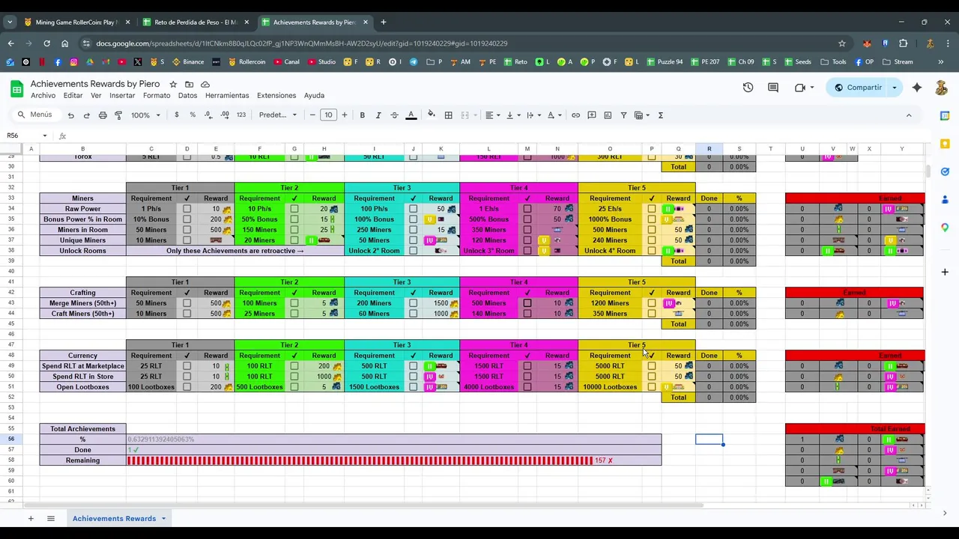The image size is (959, 539).
Task: Open the Extensiones menu
Action: (x=276, y=96)
